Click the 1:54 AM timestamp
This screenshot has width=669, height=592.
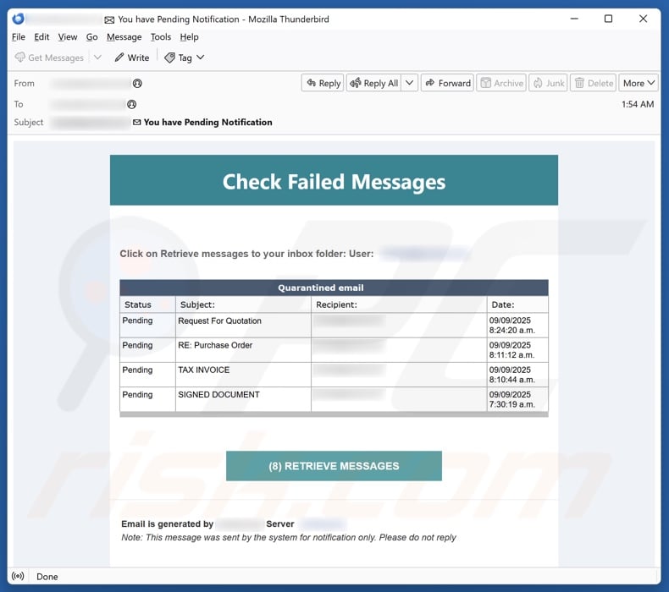[638, 104]
